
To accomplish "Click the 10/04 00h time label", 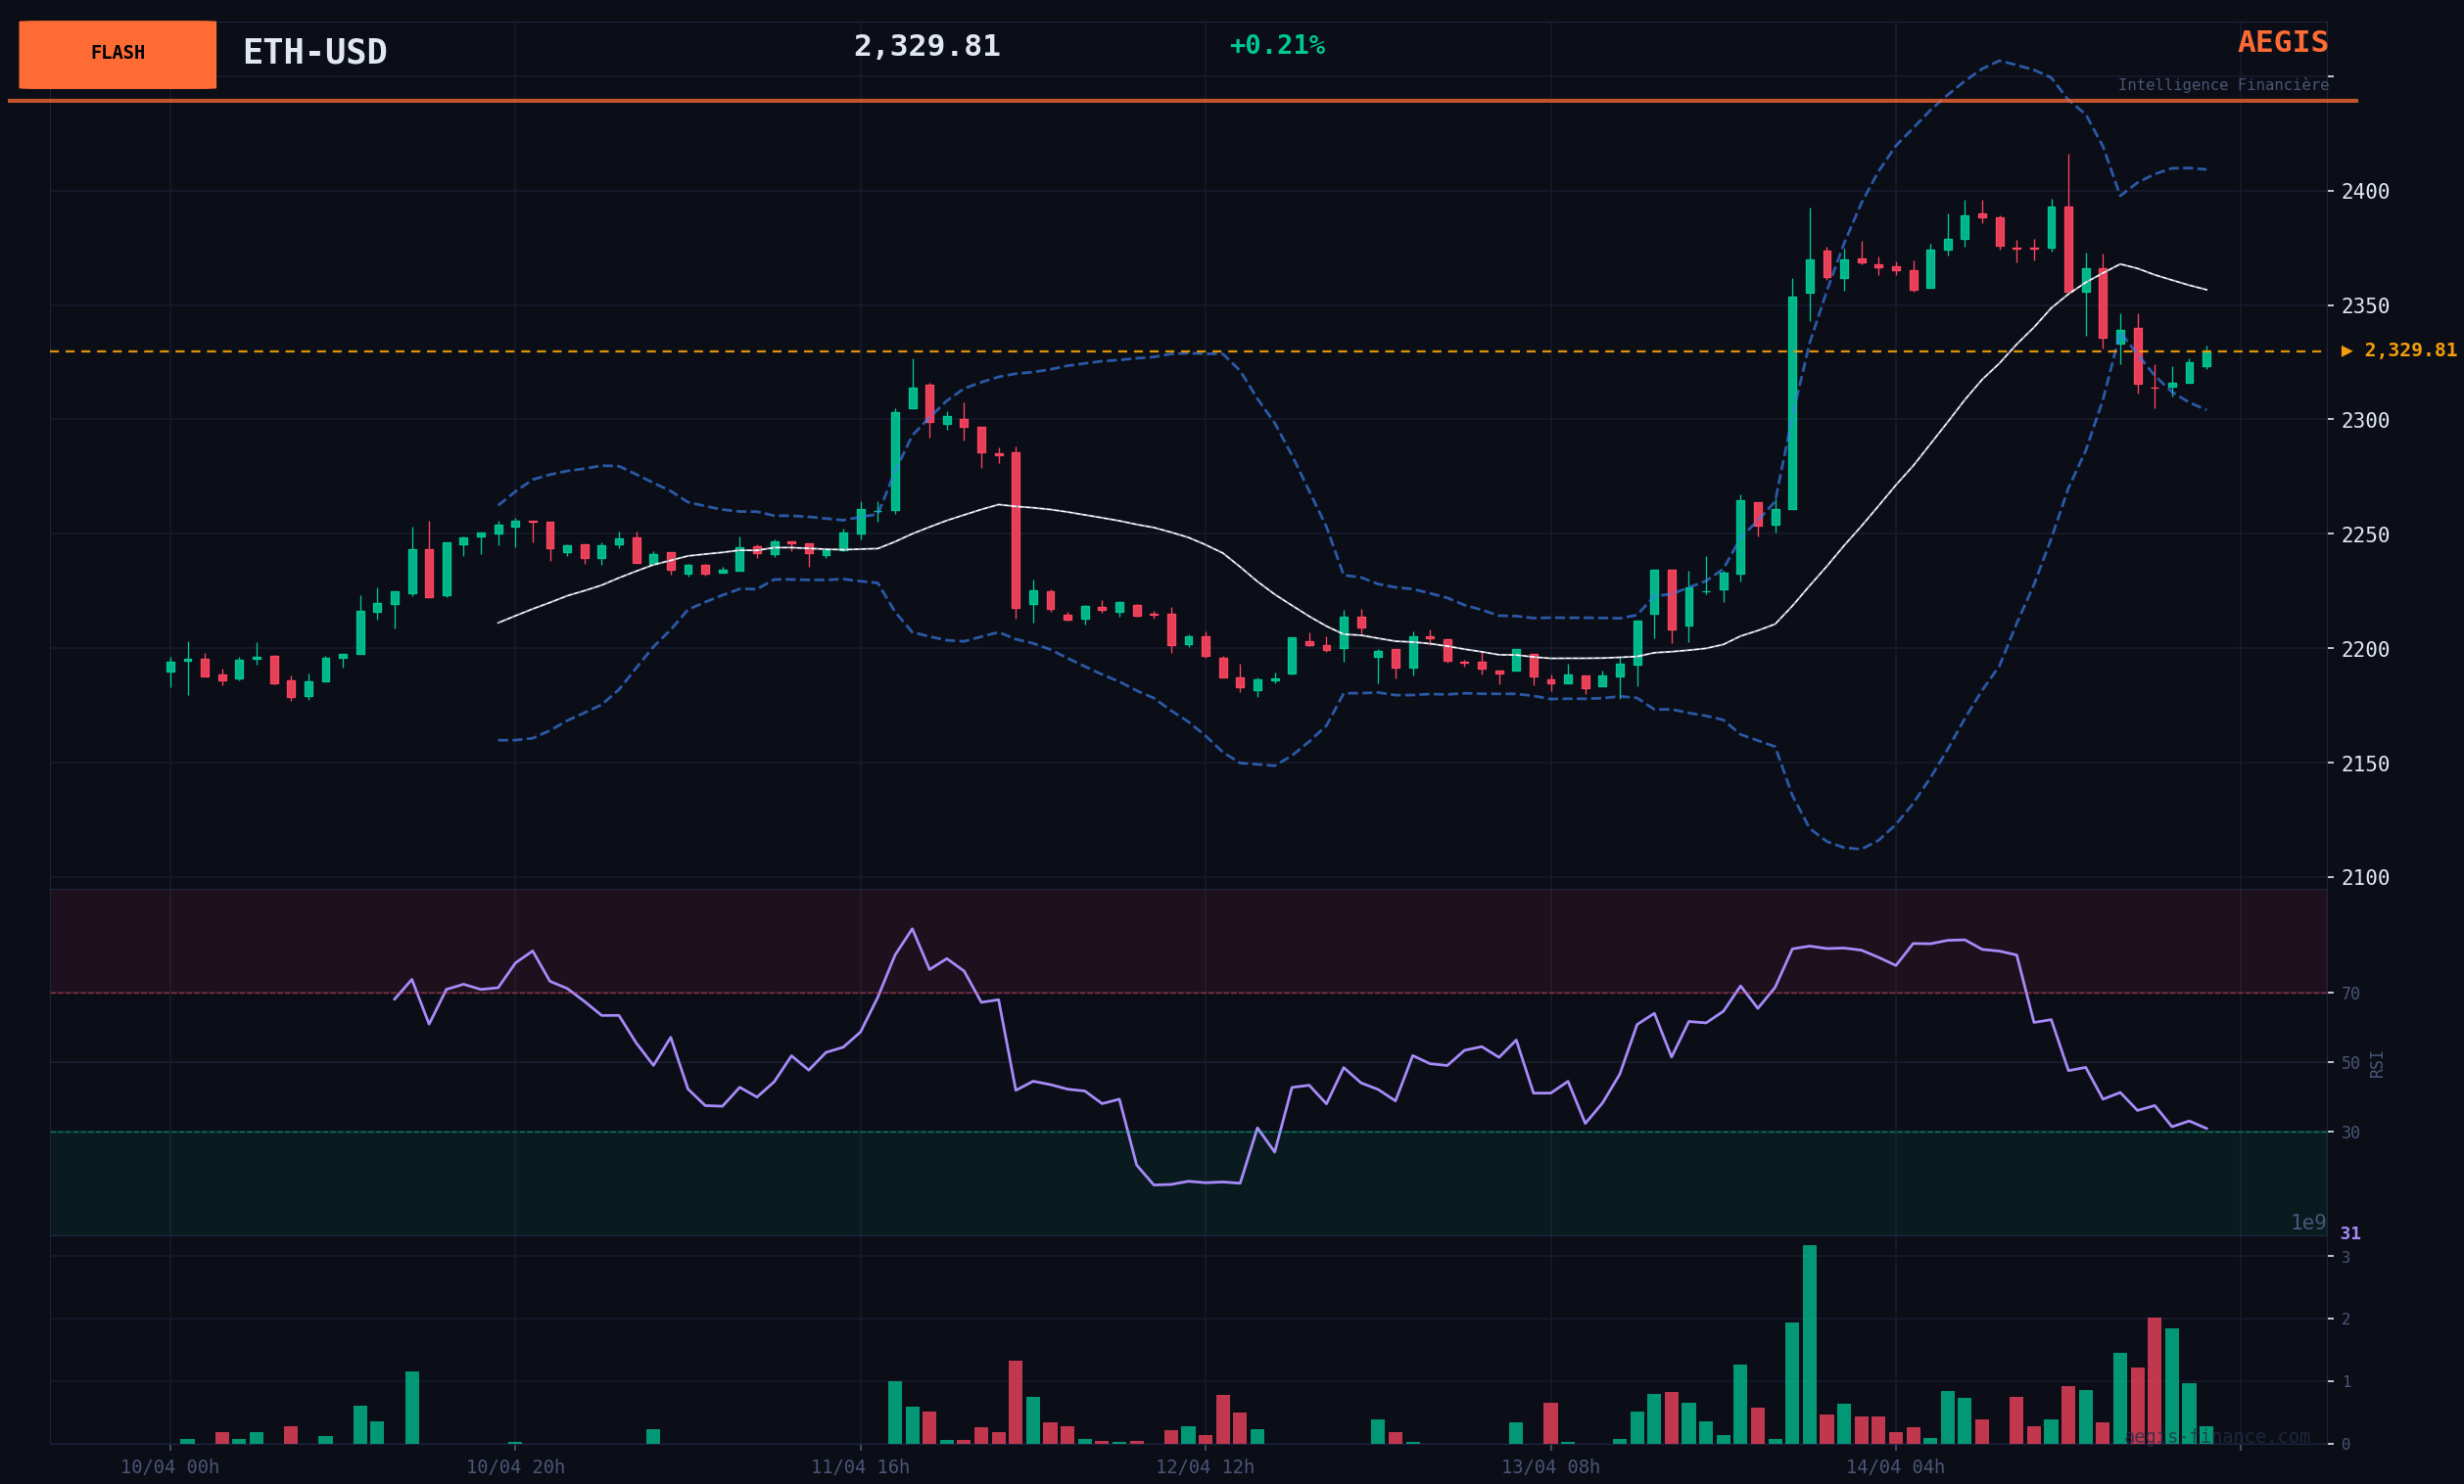I will [x=170, y=1467].
